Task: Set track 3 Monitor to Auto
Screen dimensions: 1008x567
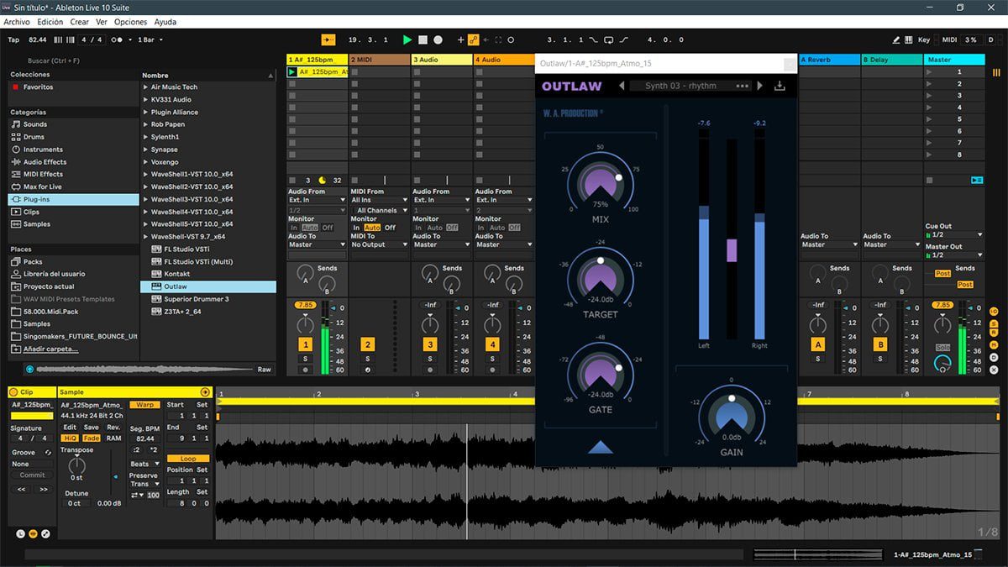Action: (434, 228)
